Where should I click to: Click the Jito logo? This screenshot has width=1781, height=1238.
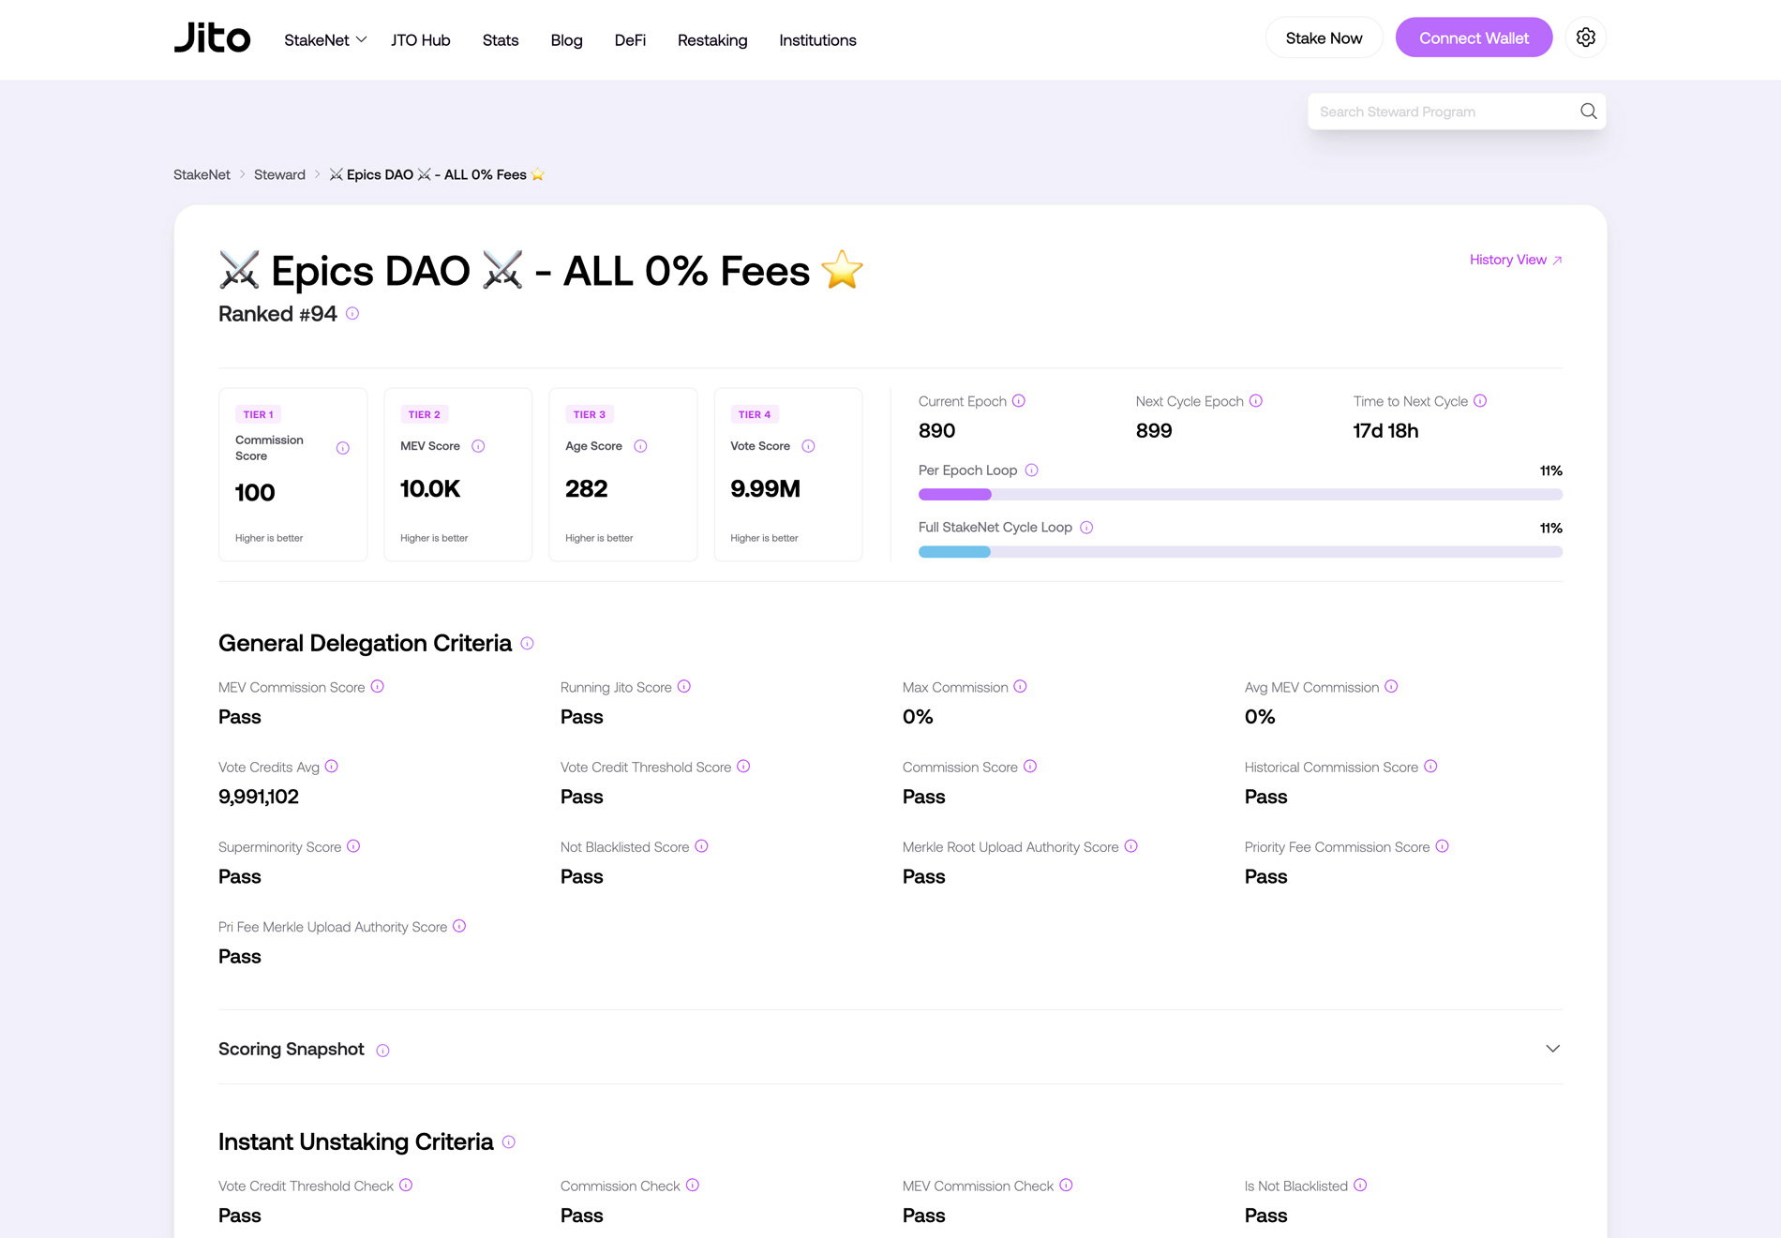tap(212, 38)
